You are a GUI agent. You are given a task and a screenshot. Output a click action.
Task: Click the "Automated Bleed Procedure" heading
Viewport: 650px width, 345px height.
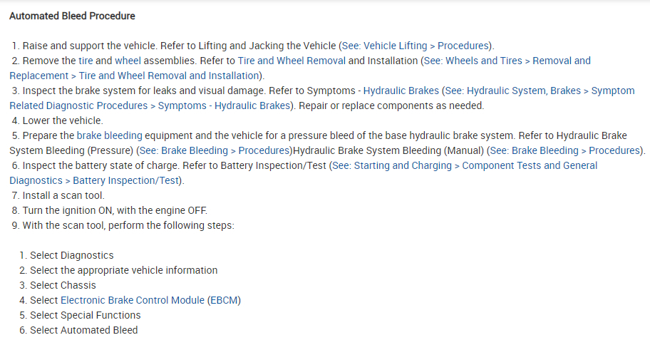tap(72, 16)
